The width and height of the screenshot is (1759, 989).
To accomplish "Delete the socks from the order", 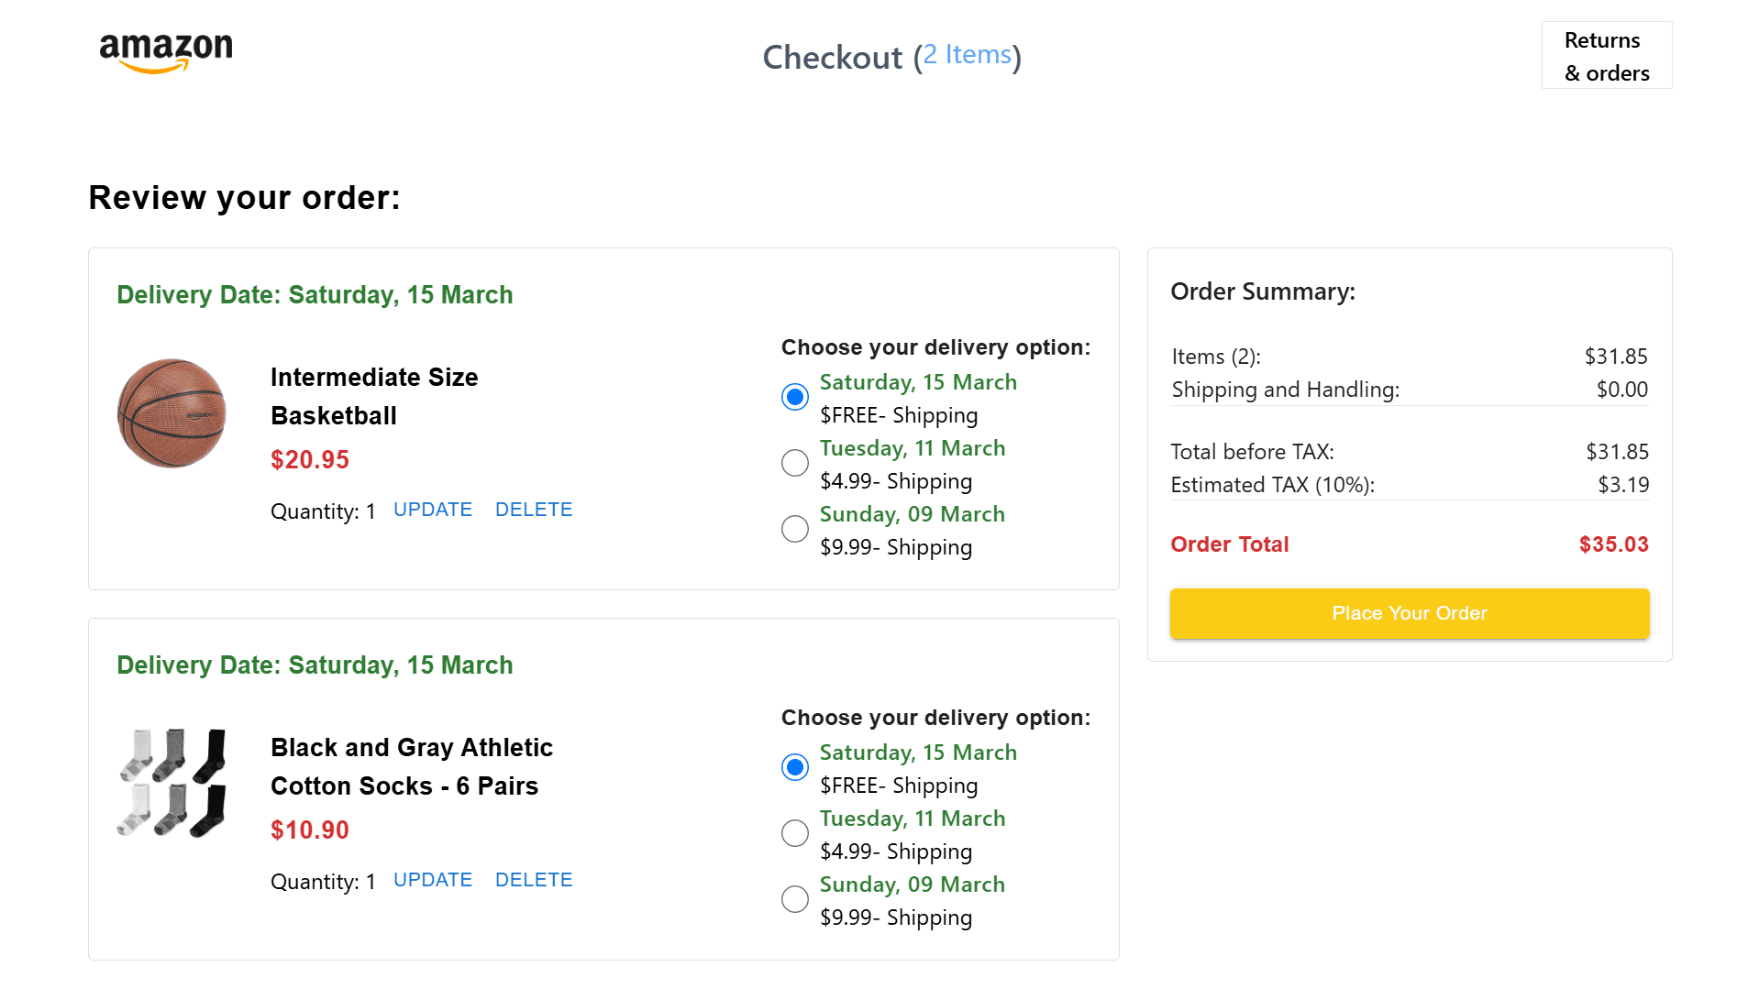I will (533, 880).
